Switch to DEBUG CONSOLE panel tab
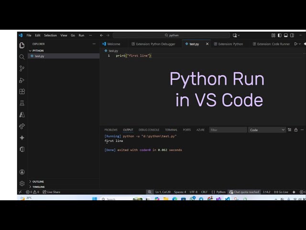Screen dimensions: 306x230 click(x=149, y=130)
